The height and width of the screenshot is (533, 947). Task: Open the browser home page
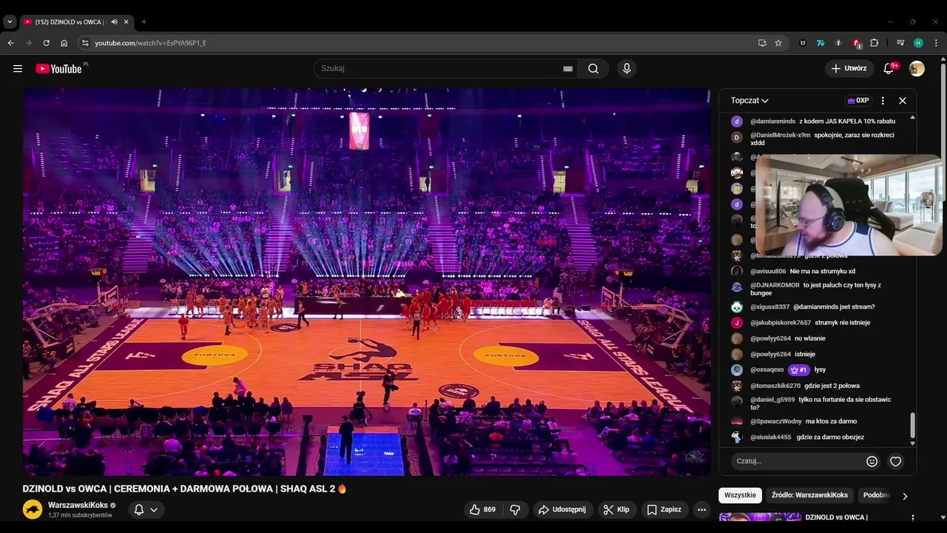click(64, 43)
